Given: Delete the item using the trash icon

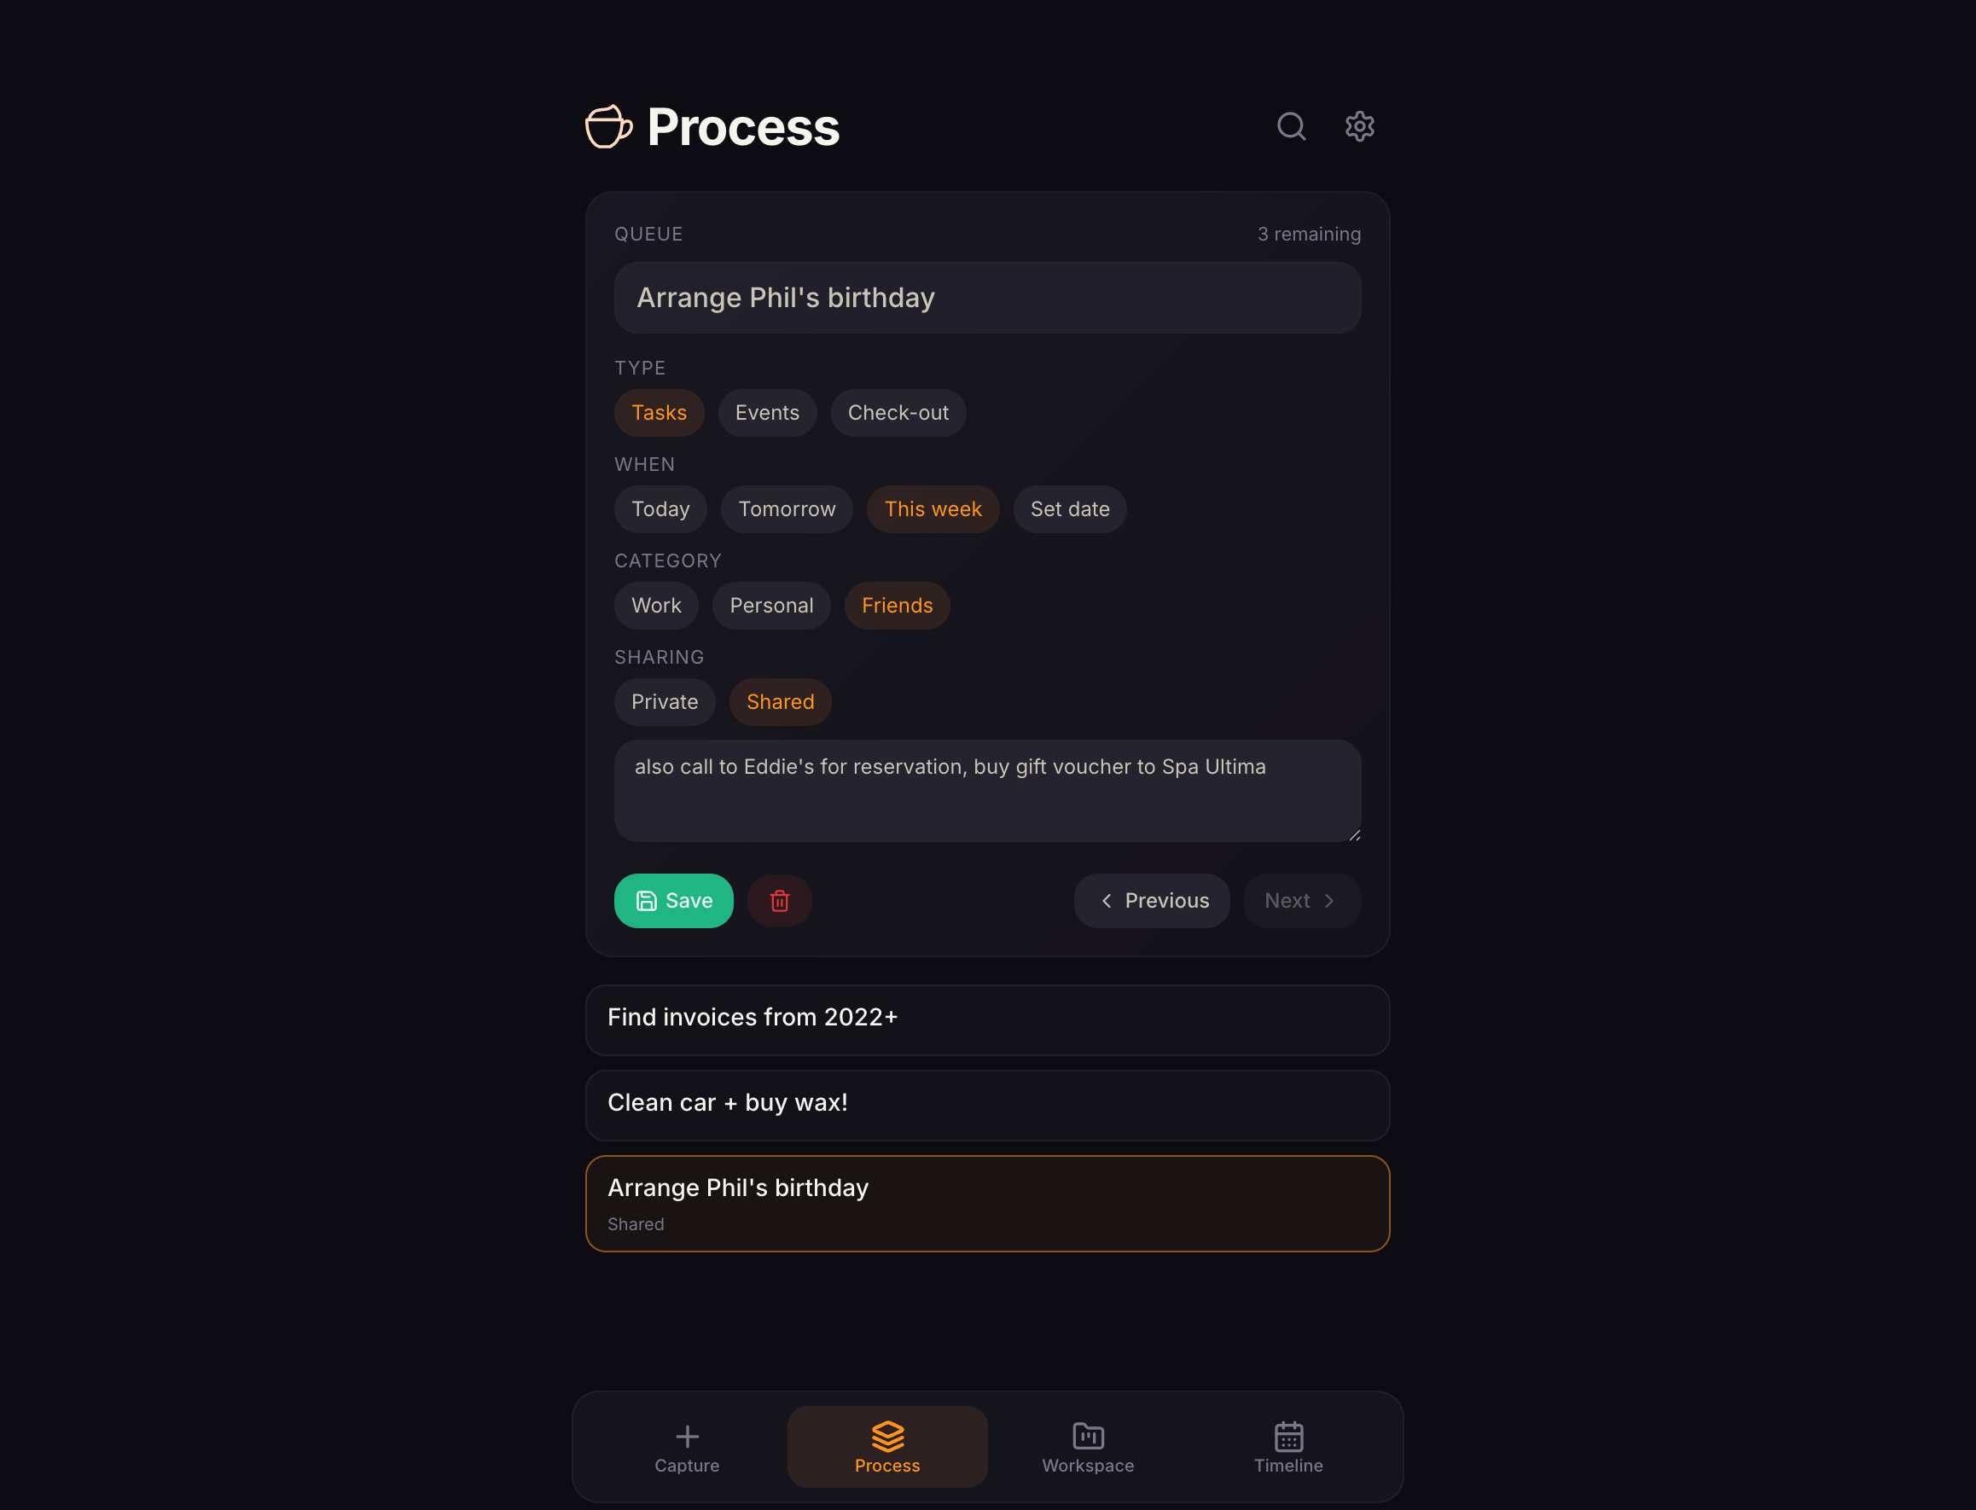Looking at the screenshot, I should [780, 901].
